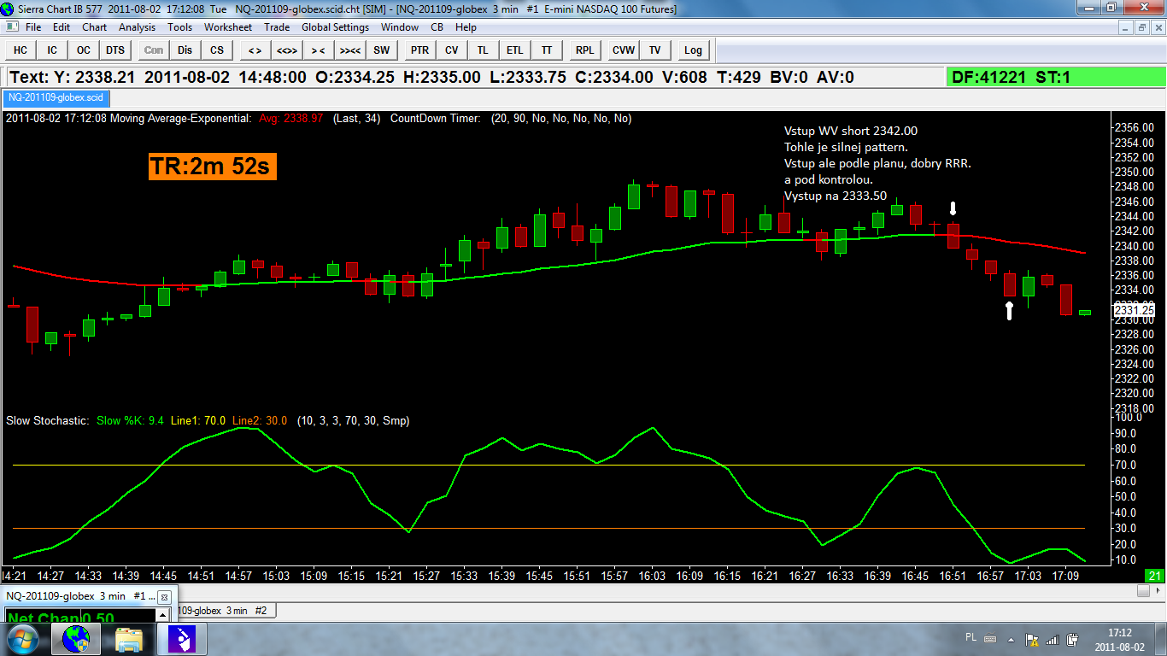This screenshot has width=1167, height=656.
Task: Click the Dis disconnect toolbar button
Action: click(x=185, y=50)
